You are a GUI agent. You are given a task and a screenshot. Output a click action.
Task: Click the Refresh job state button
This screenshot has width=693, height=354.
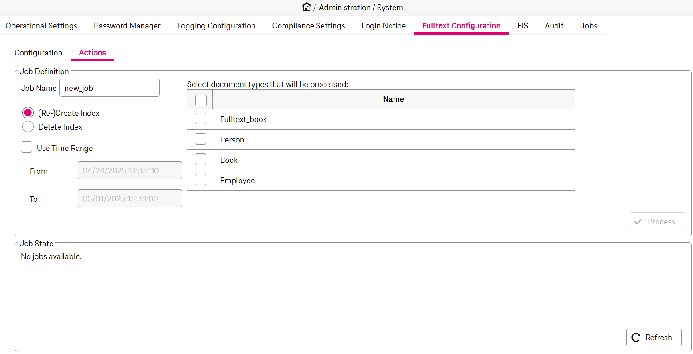[654, 338]
